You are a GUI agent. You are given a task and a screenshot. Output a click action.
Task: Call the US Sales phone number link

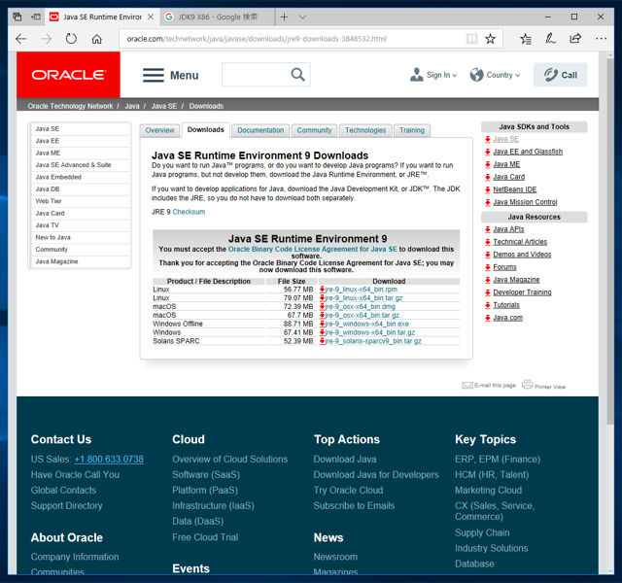click(109, 460)
